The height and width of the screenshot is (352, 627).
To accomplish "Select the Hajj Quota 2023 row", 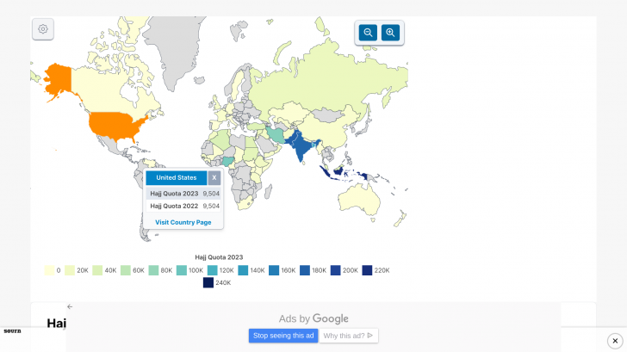I will point(183,194).
